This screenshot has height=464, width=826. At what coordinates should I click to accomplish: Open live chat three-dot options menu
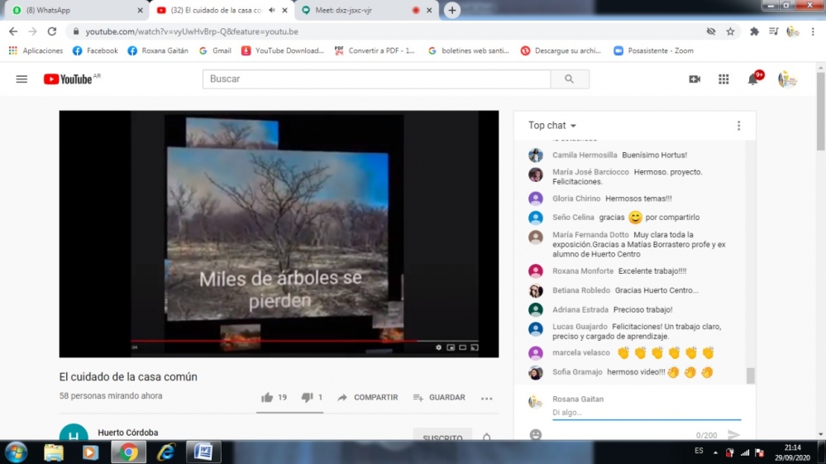click(738, 126)
